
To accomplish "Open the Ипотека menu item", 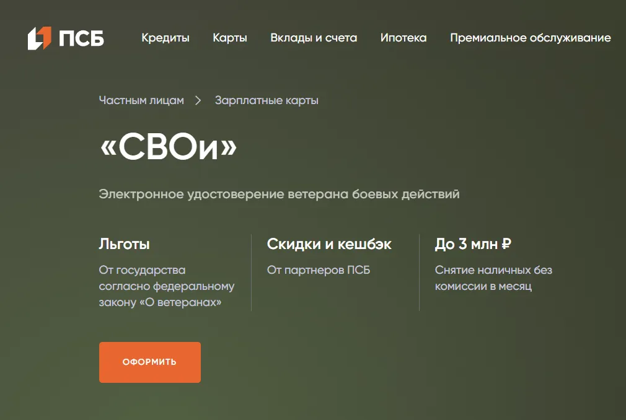I will [x=403, y=38].
